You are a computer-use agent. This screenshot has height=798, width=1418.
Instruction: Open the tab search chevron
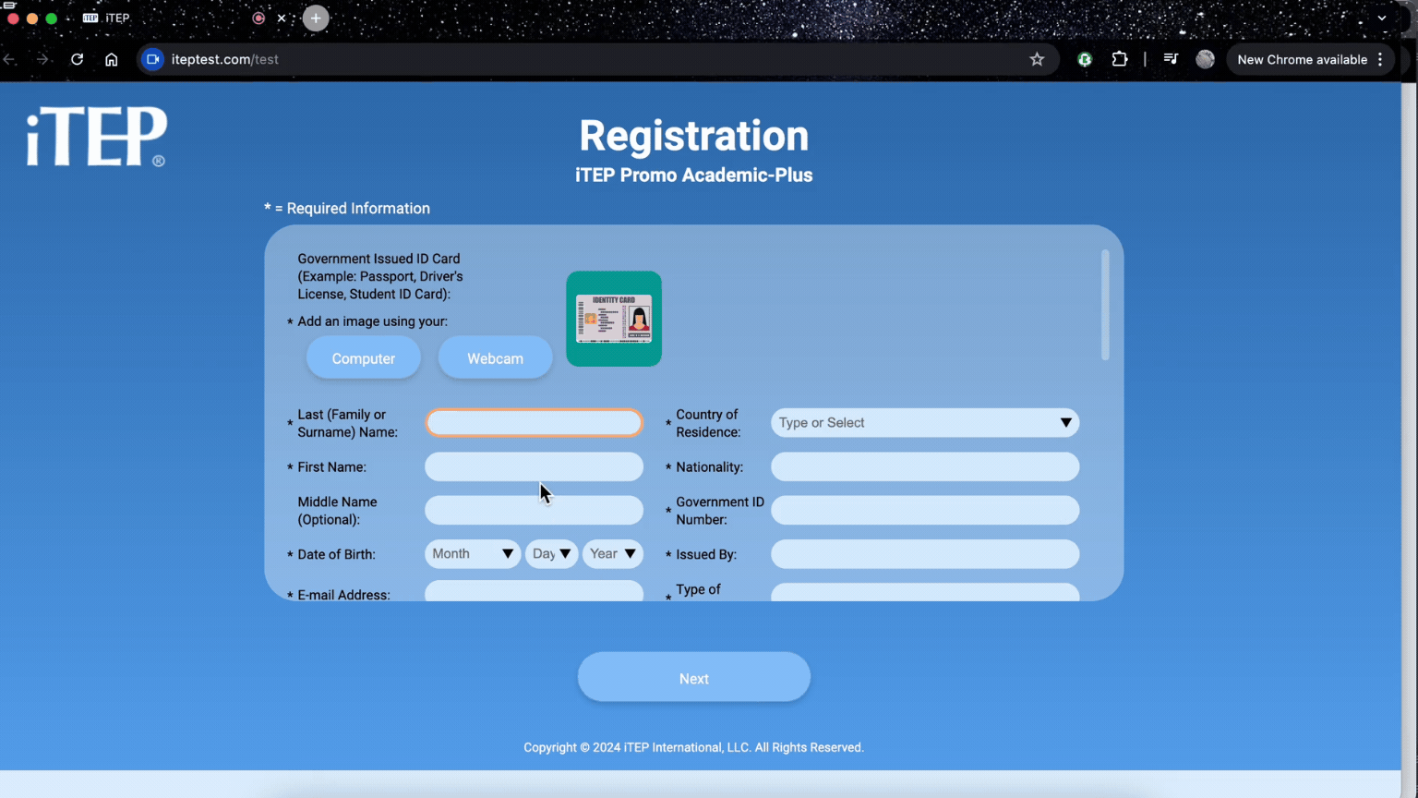pyautogui.click(x=1382, y=18)
